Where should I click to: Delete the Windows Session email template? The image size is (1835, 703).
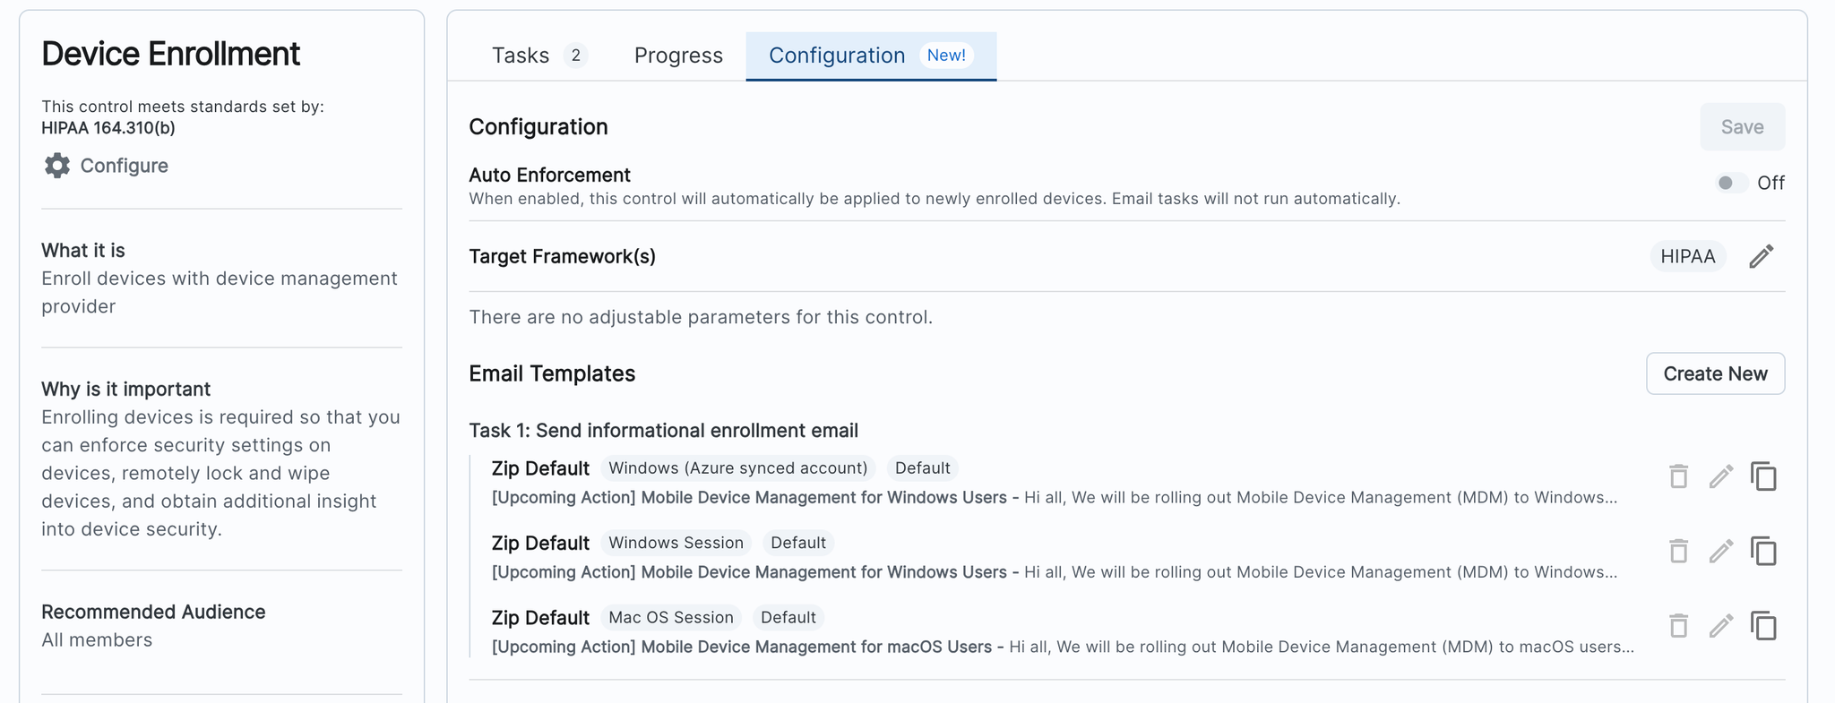[x=1678, y=551]
